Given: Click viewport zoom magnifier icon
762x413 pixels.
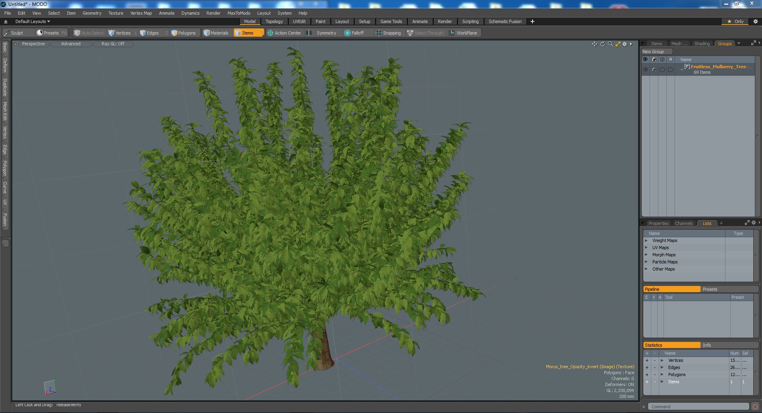Looking at the screenshot, I should (610, 44).
